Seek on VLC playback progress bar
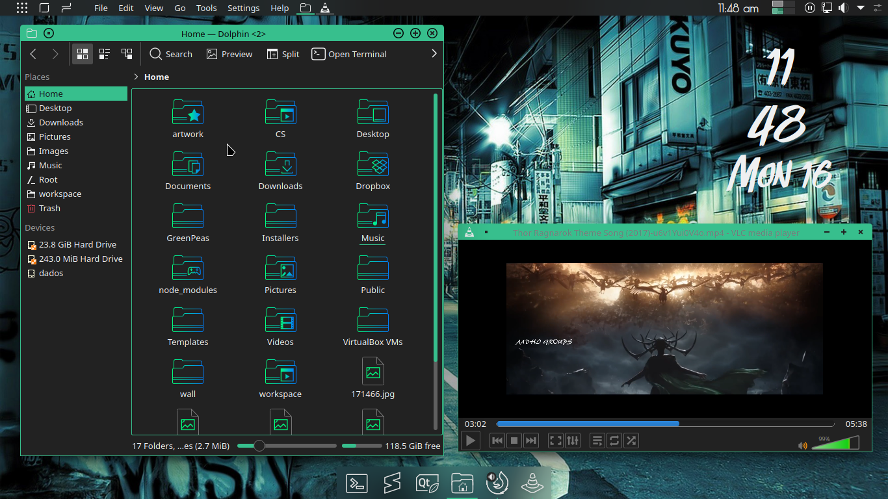This screenshot has height=499, width=888. [x=665, y=424]
